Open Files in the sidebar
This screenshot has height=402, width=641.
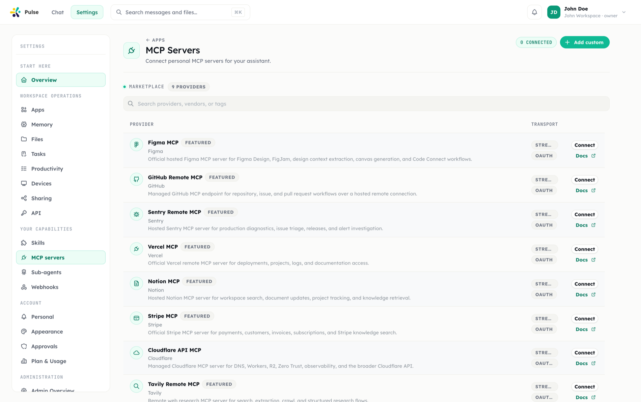point(61,139)
